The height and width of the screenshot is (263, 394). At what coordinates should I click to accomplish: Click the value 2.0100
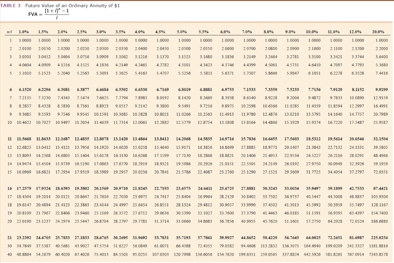[25, 49]
